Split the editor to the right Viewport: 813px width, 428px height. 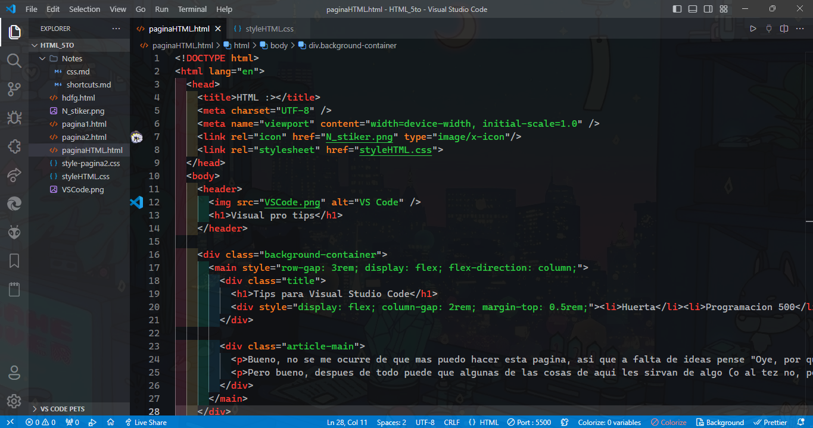pyautogui.click(x=784, y=29)
